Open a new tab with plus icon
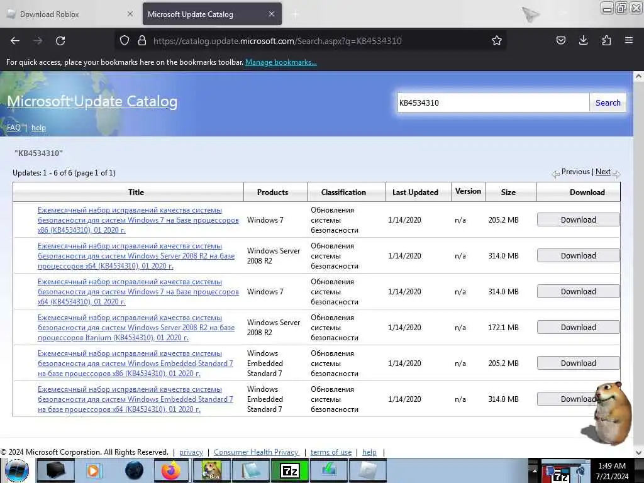Screen dimensions: 644x483 (x=295, y=14)
